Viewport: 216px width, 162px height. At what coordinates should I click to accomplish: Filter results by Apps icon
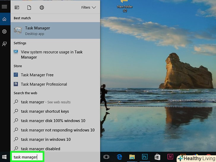[17, 7]
